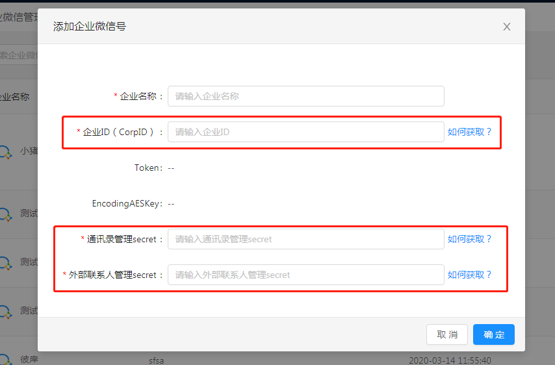Click the Token label text
The height and width of the screenshot is (365, 555).
(148, 168)
